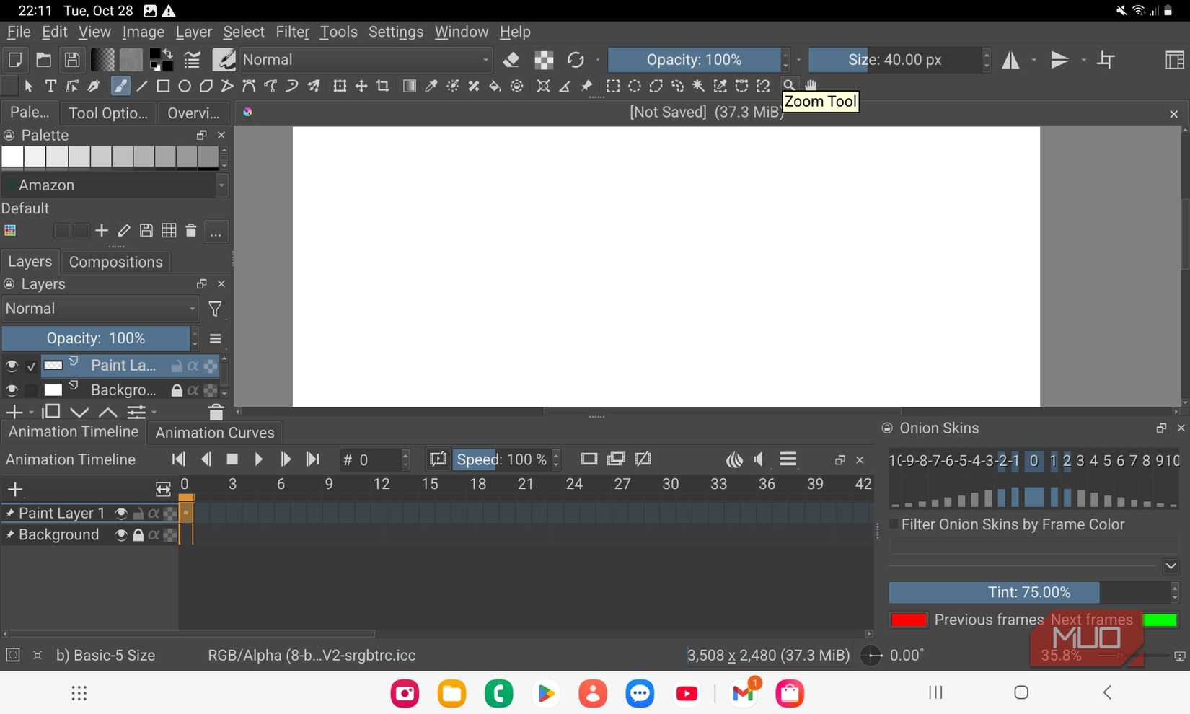Pick the Color Sampler eyedropper tool
This screenshot has height=714, width=1190.
coord(431,86)
